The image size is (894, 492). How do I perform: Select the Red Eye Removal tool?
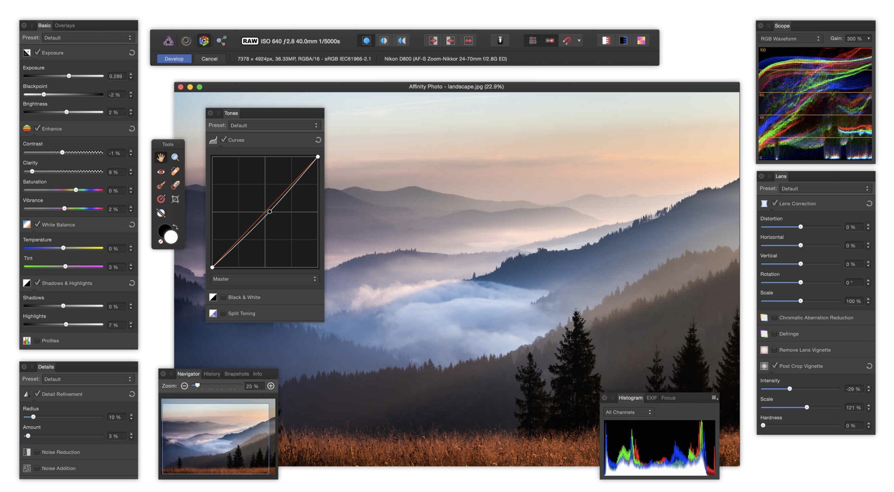point(161,171)
